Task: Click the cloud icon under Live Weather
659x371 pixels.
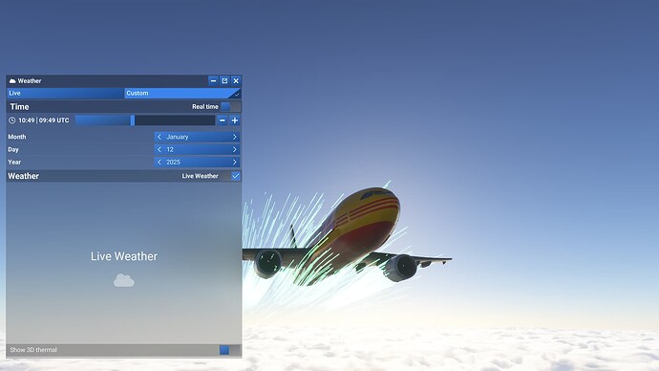Action: point(124,280)
